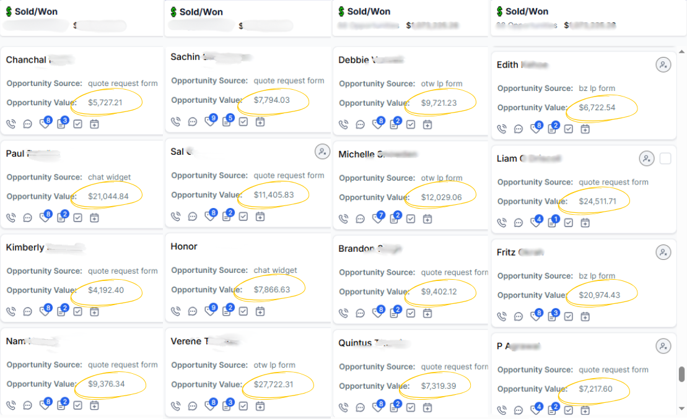687x419 pixels.
Task: Click the assign owner icon on Sal's card
Action: tap(322, 151)
